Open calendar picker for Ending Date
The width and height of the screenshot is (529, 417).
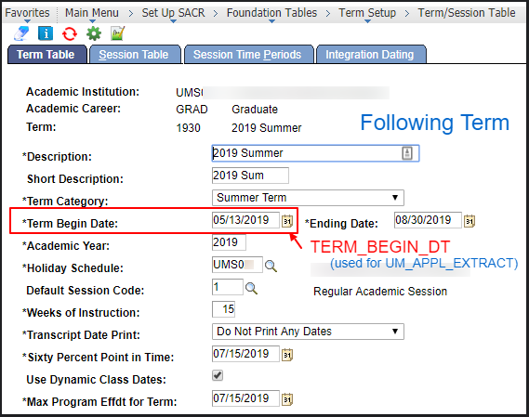(x=469, y=221)
